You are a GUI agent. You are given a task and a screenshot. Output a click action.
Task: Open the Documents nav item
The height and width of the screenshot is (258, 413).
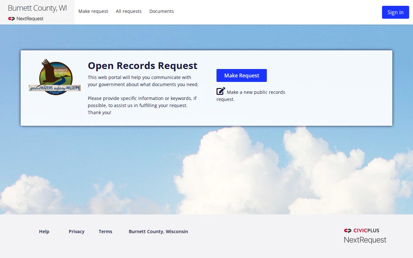(x=162, y=11)
